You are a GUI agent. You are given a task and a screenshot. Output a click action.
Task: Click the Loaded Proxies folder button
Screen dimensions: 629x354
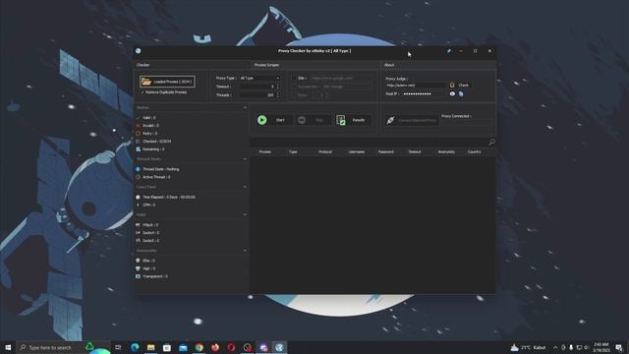coord(167,82)
